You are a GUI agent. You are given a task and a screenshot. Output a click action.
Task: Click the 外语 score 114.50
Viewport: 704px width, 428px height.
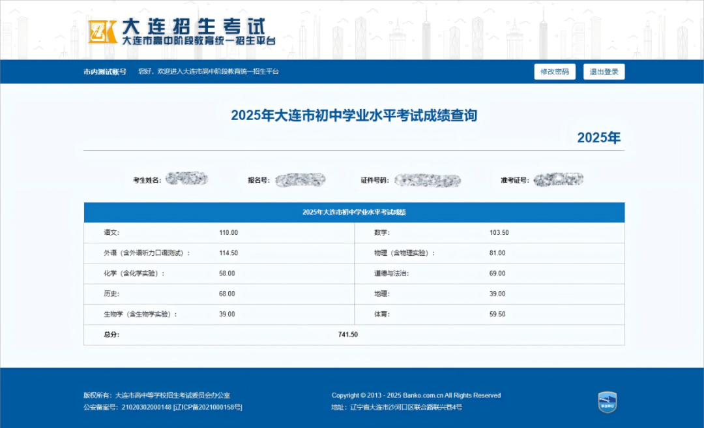(x=228, y=253)
